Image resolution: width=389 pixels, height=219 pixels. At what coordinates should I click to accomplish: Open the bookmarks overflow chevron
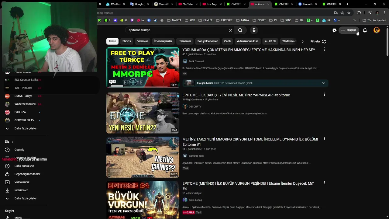pyautogui.click(x=354, y=20)
